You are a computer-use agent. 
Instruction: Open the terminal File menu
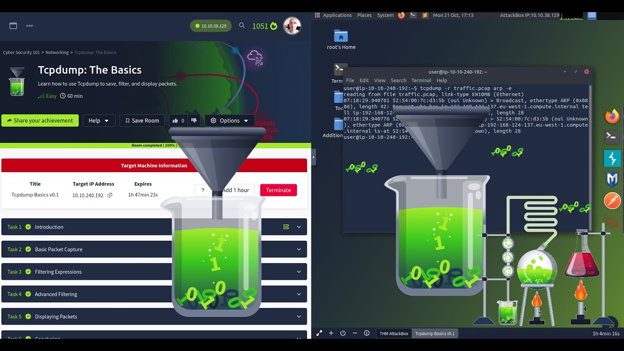[x=350, y=80]
